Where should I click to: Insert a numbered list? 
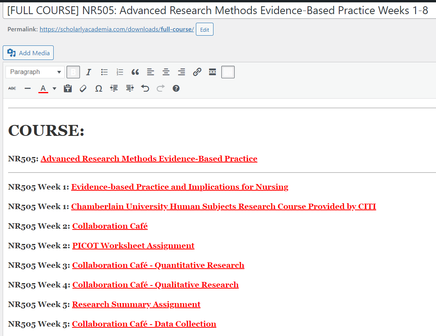(x=120, y=72)
